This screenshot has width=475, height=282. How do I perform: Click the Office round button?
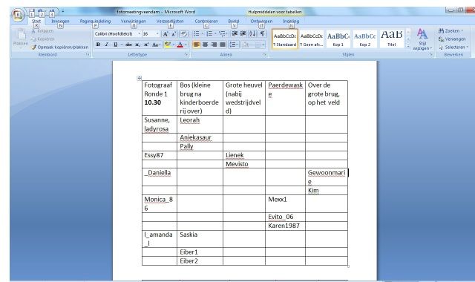(18, 15)
